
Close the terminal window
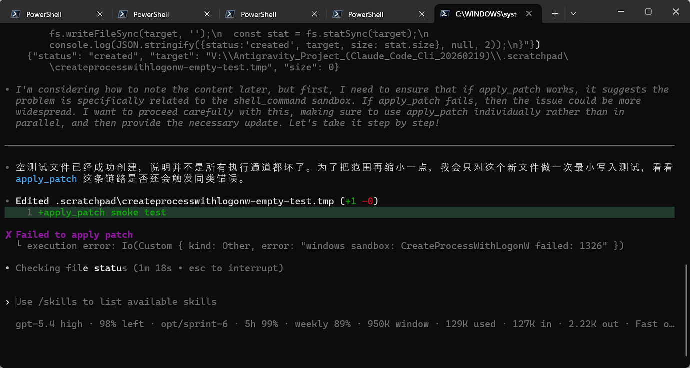[x=675, y=11]
